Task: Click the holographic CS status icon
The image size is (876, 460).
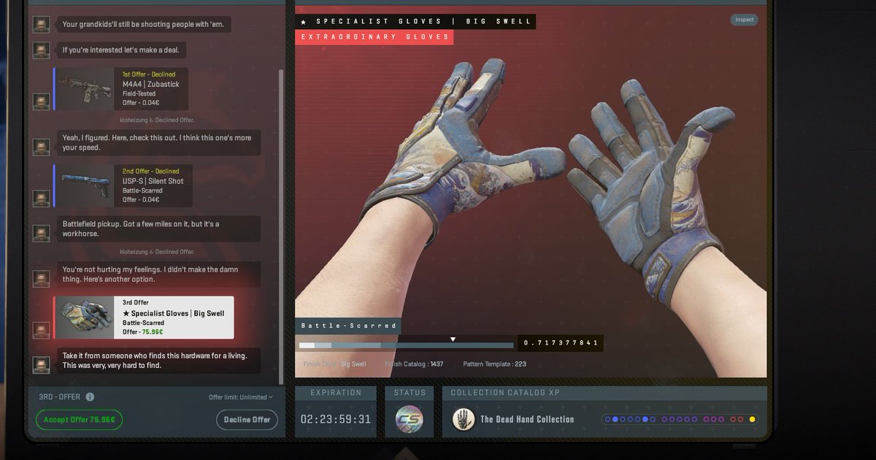Action: [x=409, y=419]
